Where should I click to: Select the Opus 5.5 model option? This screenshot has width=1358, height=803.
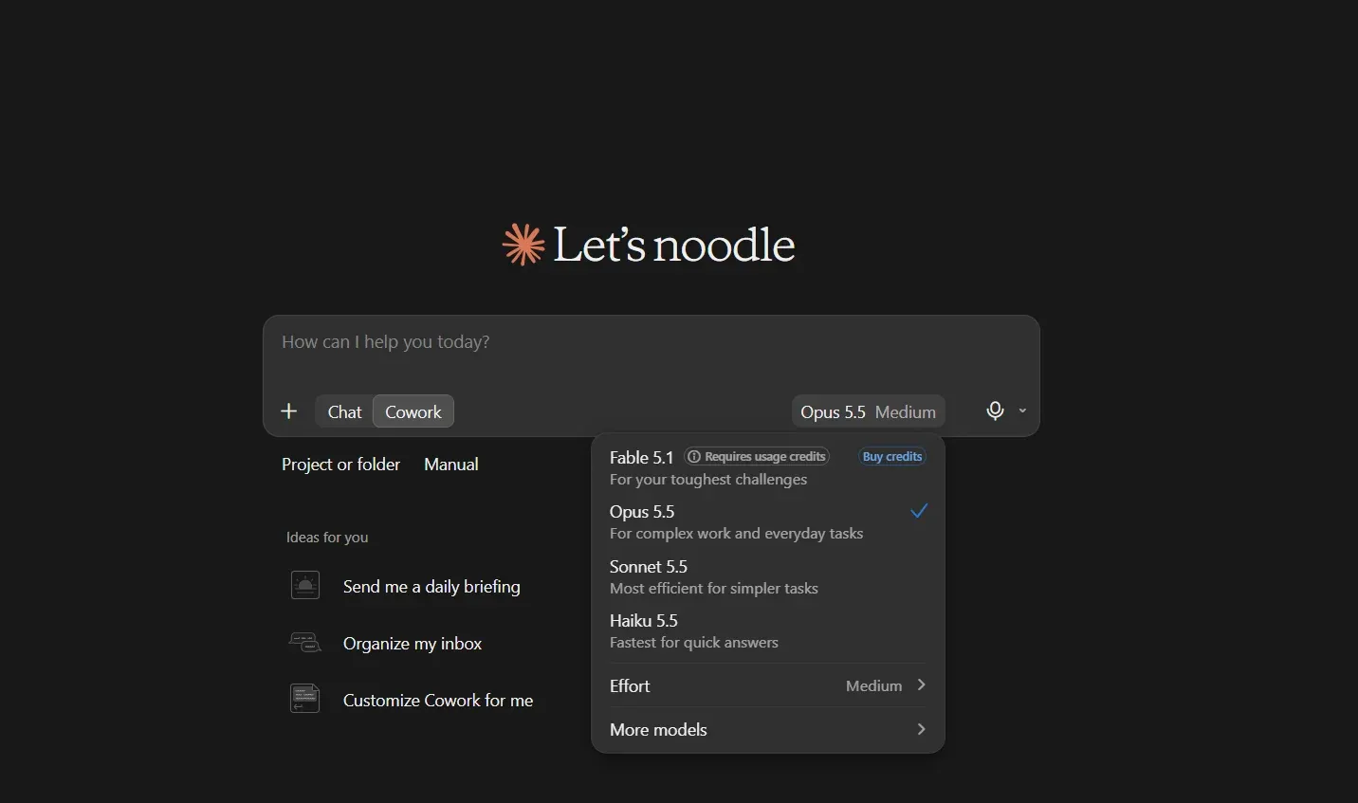tap(768, 521)
